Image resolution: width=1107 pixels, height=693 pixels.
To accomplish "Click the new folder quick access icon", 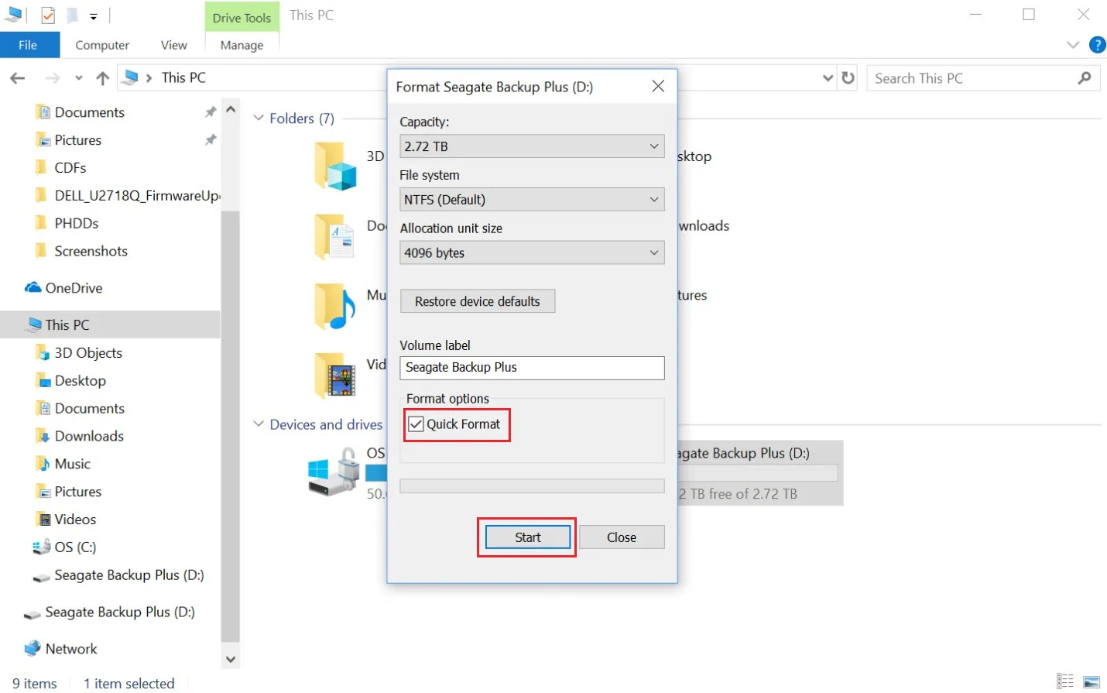I will click(72, 15).
